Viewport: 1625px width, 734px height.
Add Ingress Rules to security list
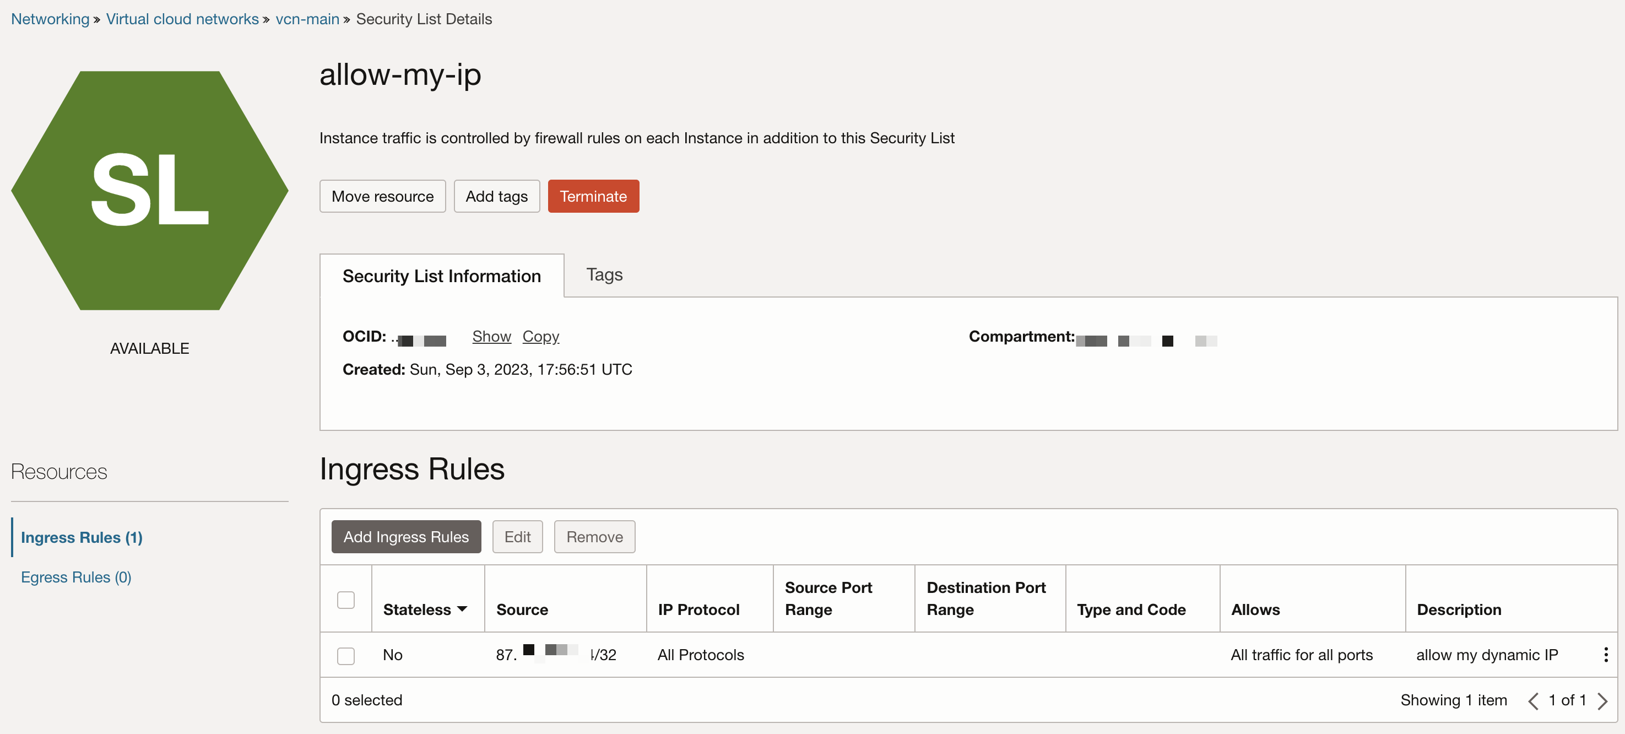[x=405, y=537]
